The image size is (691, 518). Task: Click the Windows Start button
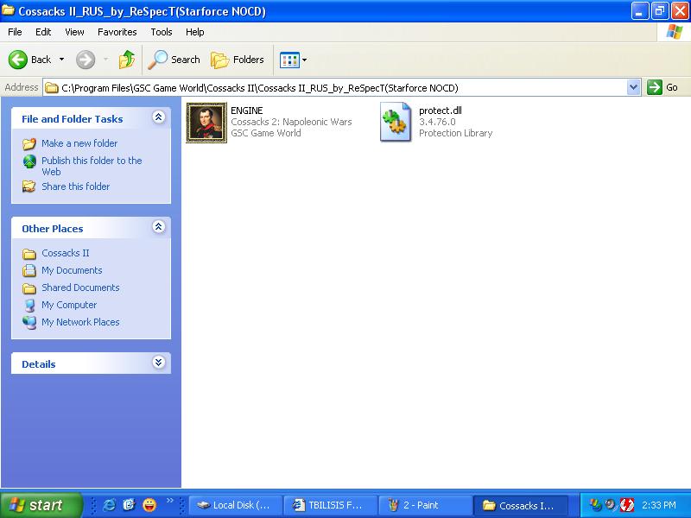pyautogui.click(x=41, y=505)
